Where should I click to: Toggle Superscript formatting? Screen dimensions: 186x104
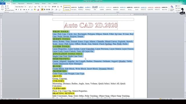29,10
